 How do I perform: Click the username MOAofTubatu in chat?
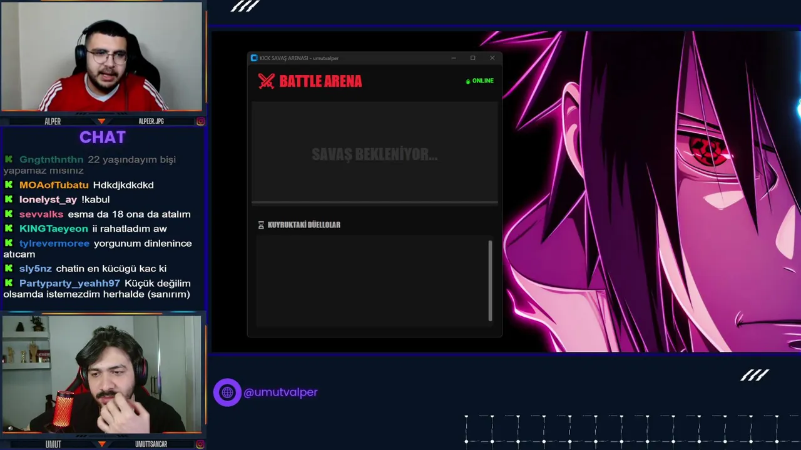click(x=54, y=185)
